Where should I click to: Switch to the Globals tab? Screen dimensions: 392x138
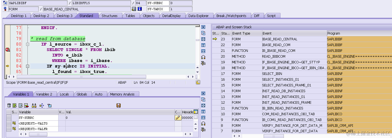click(82, 94)
